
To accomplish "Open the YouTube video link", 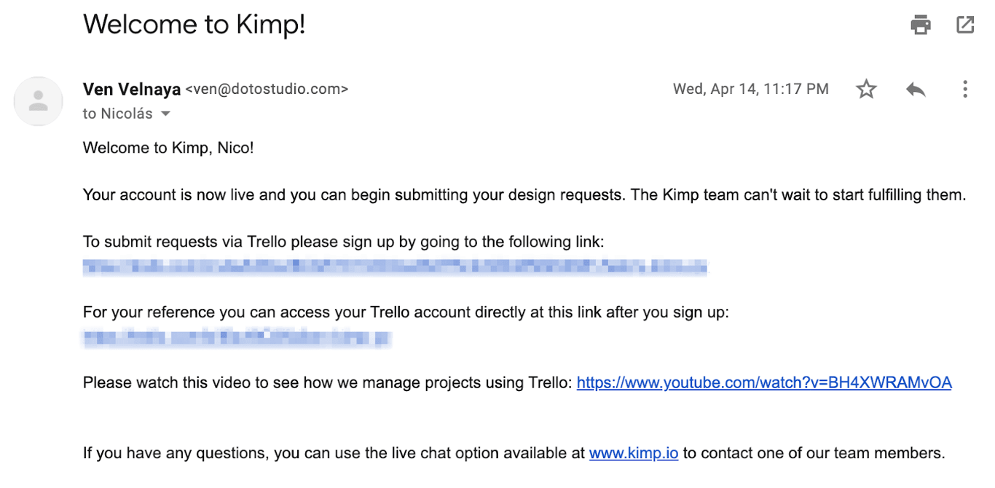I will [764, 382].
